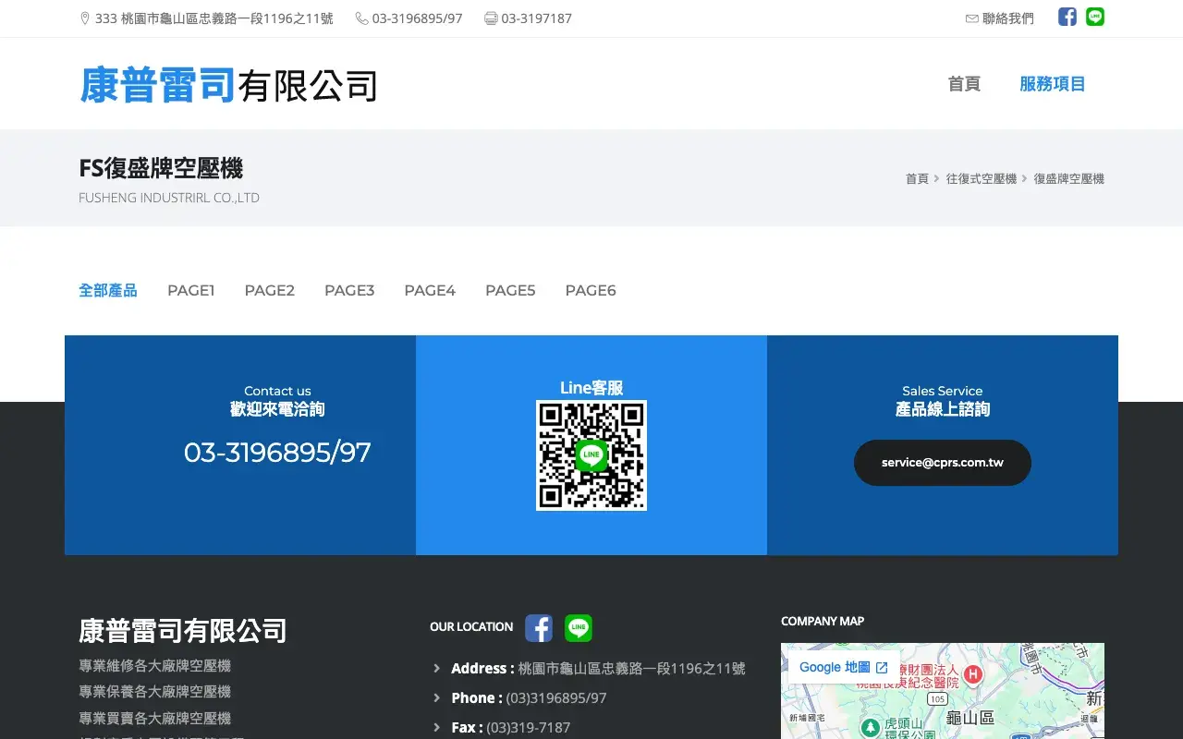Click the top bar phone number 03-3196895/97
Screen dimensions: 1183x739
(x=418, y=18)
